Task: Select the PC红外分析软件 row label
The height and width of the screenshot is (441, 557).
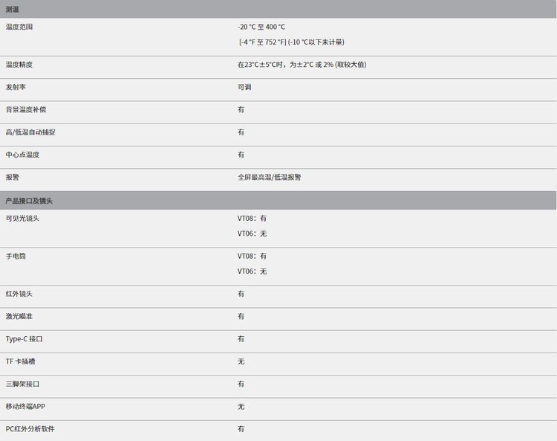Action: click(x=30, y=429)
